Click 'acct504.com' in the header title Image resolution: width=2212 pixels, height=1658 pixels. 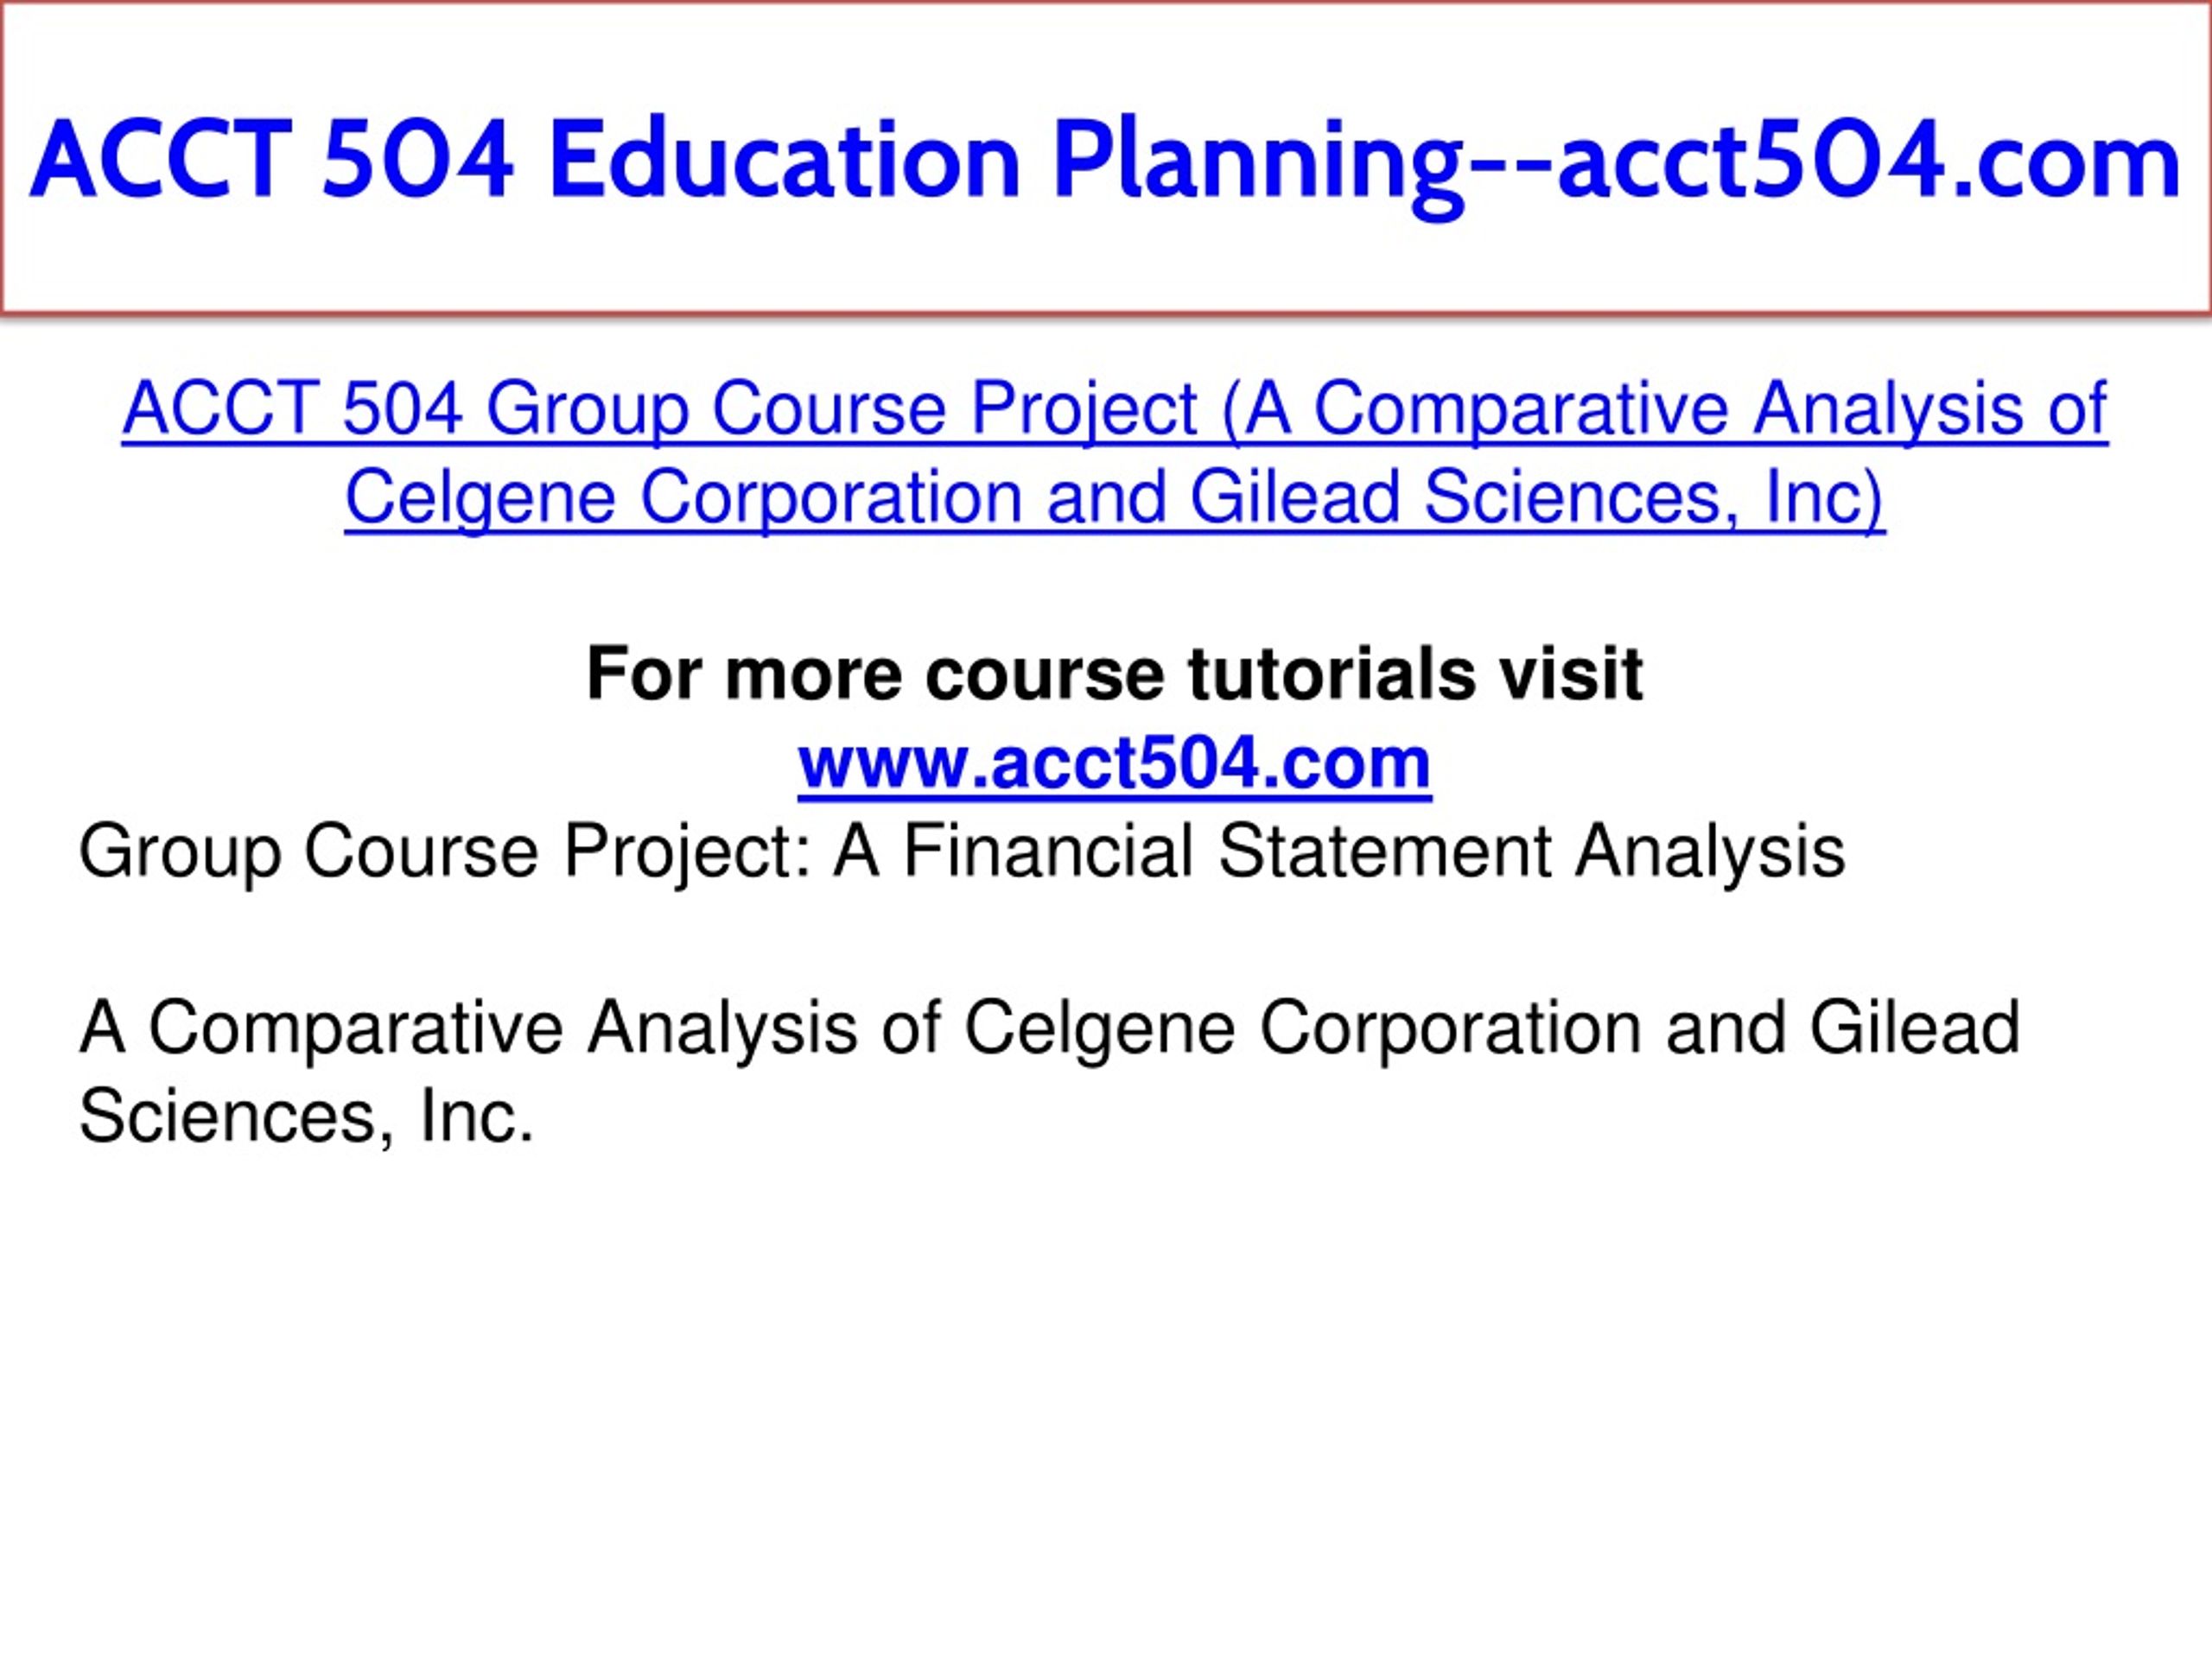pos(1868,161)
